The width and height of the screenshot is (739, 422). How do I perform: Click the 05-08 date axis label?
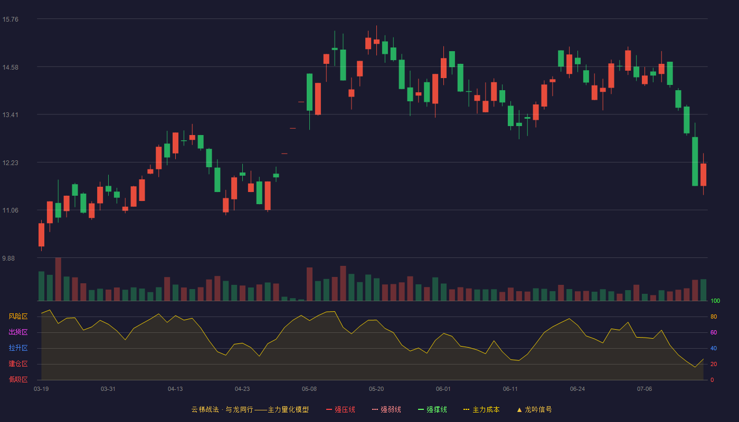click(x=309, y=389)
